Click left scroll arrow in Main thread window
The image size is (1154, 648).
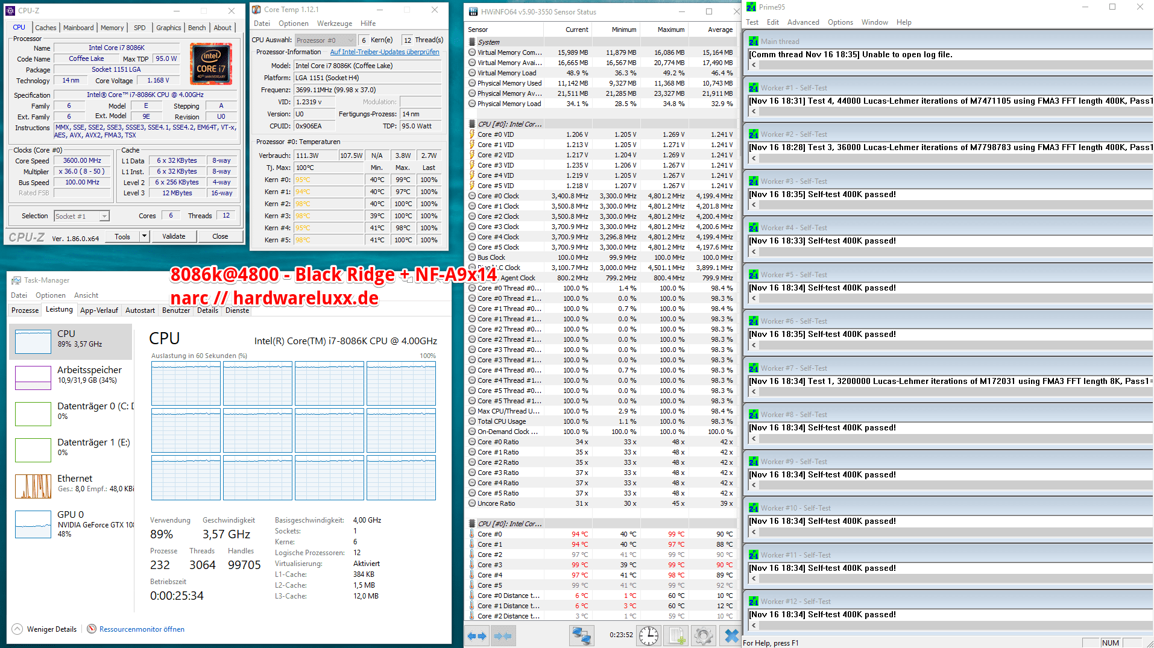tap(754, 64)
